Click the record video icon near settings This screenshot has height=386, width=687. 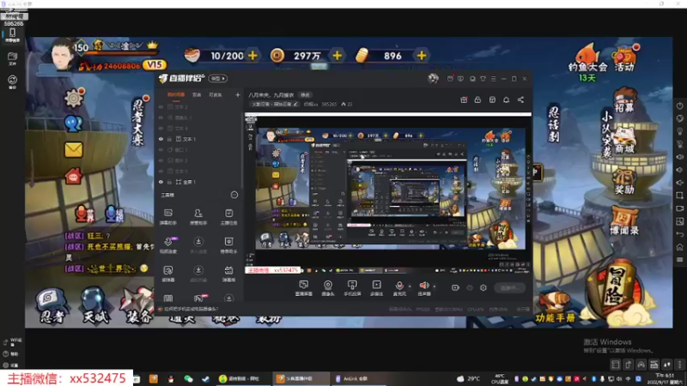click(456, 287)
